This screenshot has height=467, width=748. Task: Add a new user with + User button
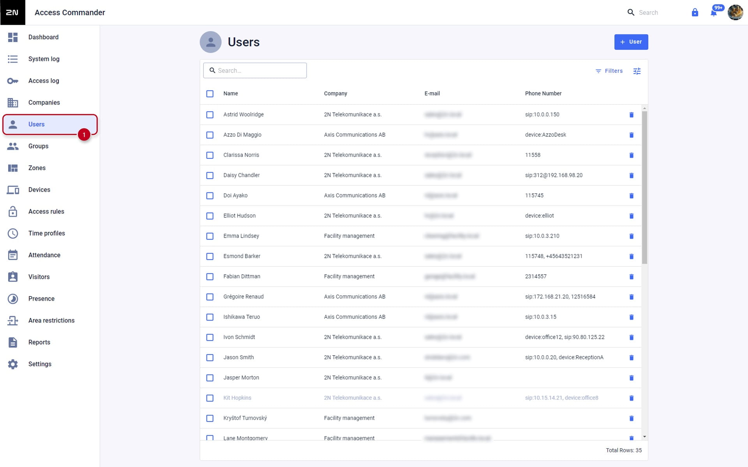631,42
